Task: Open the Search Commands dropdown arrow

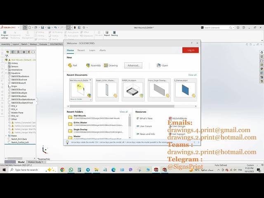Action: [233, 28]
